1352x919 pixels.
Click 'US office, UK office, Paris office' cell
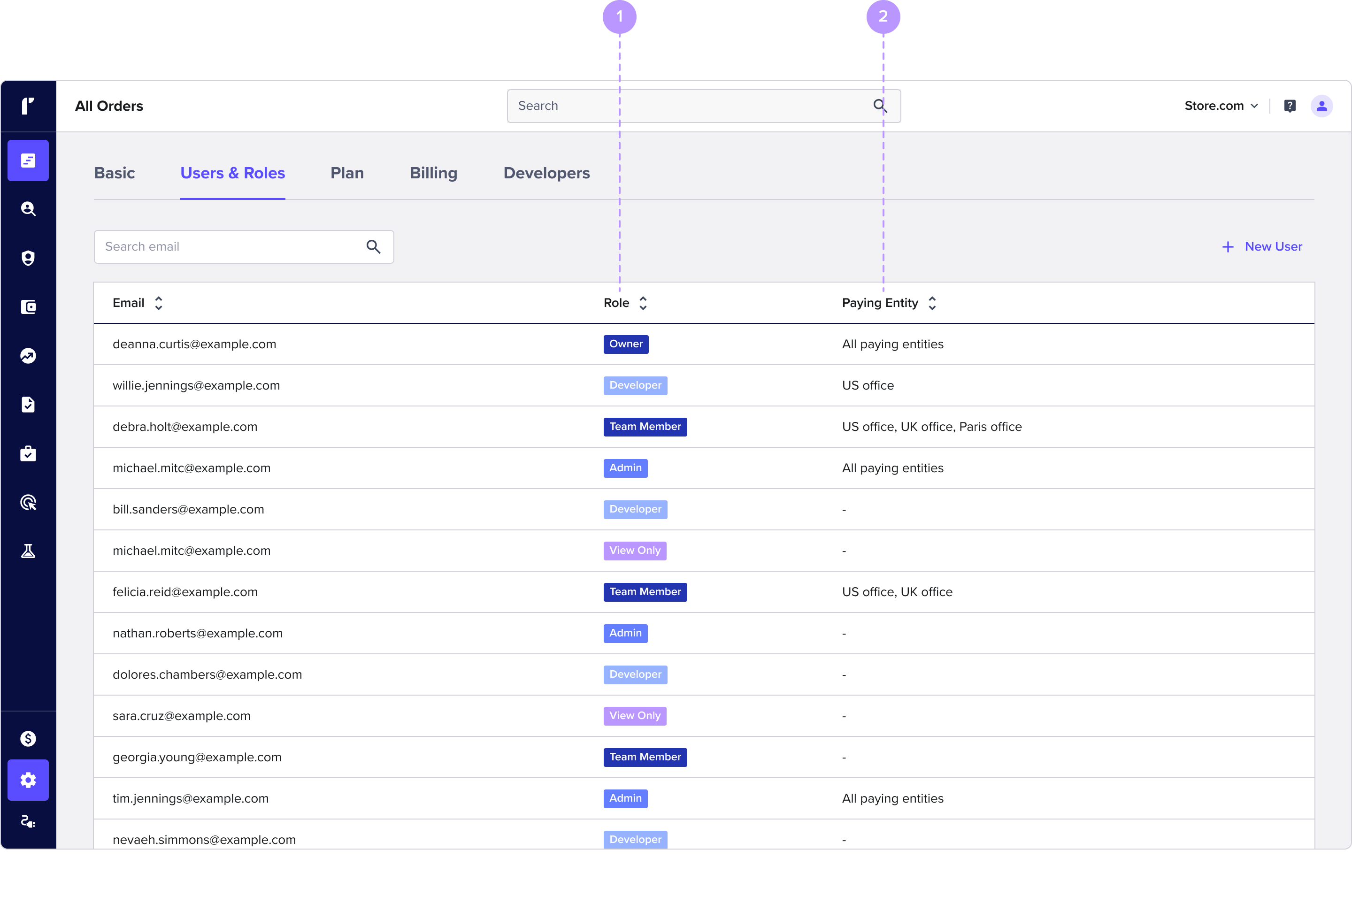932,427
